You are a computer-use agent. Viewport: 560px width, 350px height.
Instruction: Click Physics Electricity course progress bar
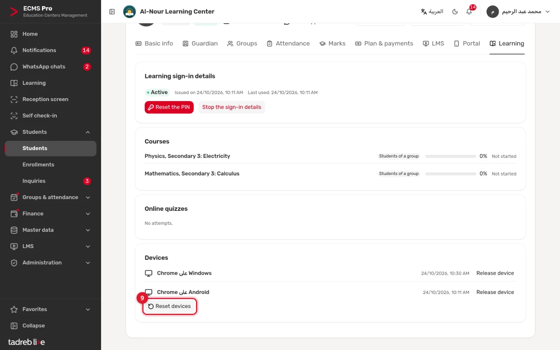pos(451,156)
